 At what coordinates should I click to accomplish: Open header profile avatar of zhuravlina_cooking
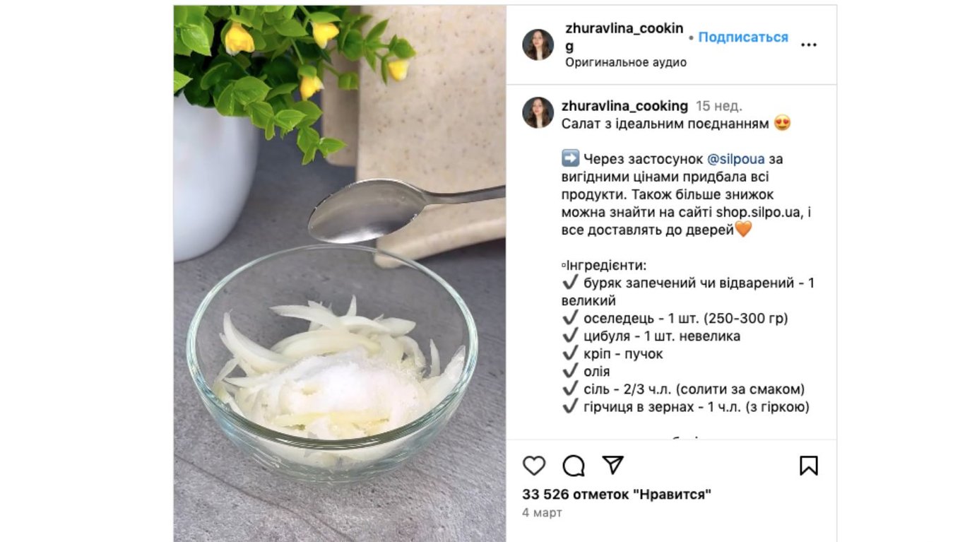(x=538, y=45)
